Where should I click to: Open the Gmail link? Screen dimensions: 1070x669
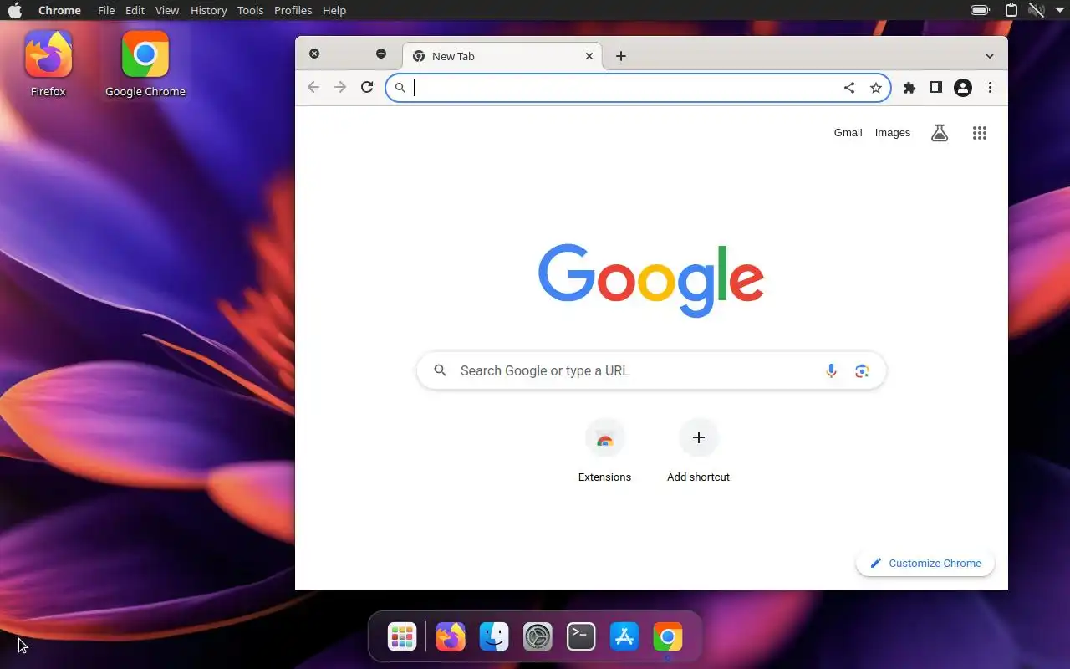[x=848, y=133]
